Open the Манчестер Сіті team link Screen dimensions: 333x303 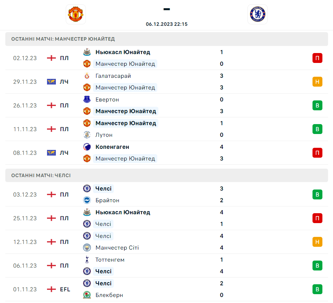click(117, 247)
